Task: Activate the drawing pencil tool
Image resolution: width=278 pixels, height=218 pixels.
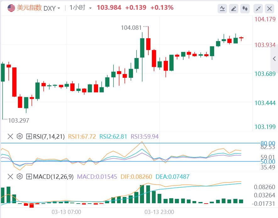Action: pos(234,8)
